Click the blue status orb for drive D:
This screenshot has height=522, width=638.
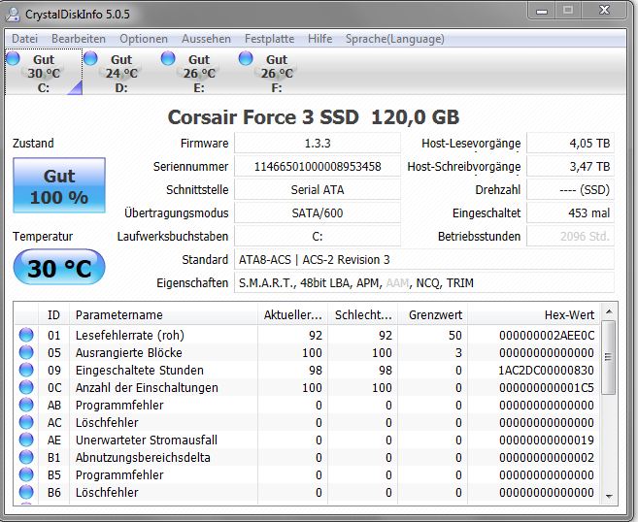(x=90, y=58)
